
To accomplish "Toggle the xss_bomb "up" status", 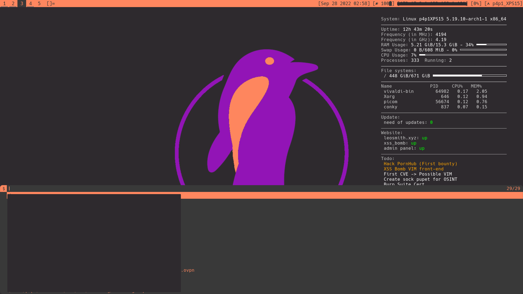I will [414, 143].
